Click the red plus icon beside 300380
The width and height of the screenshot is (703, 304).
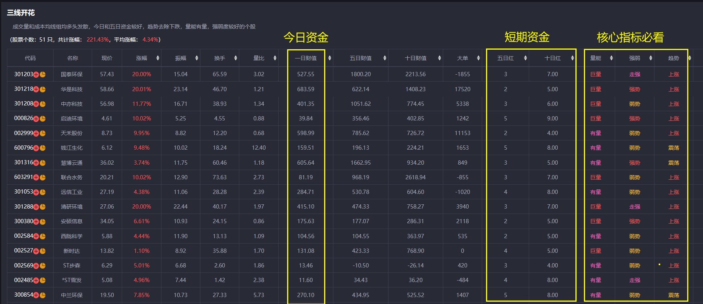point(36,222)
